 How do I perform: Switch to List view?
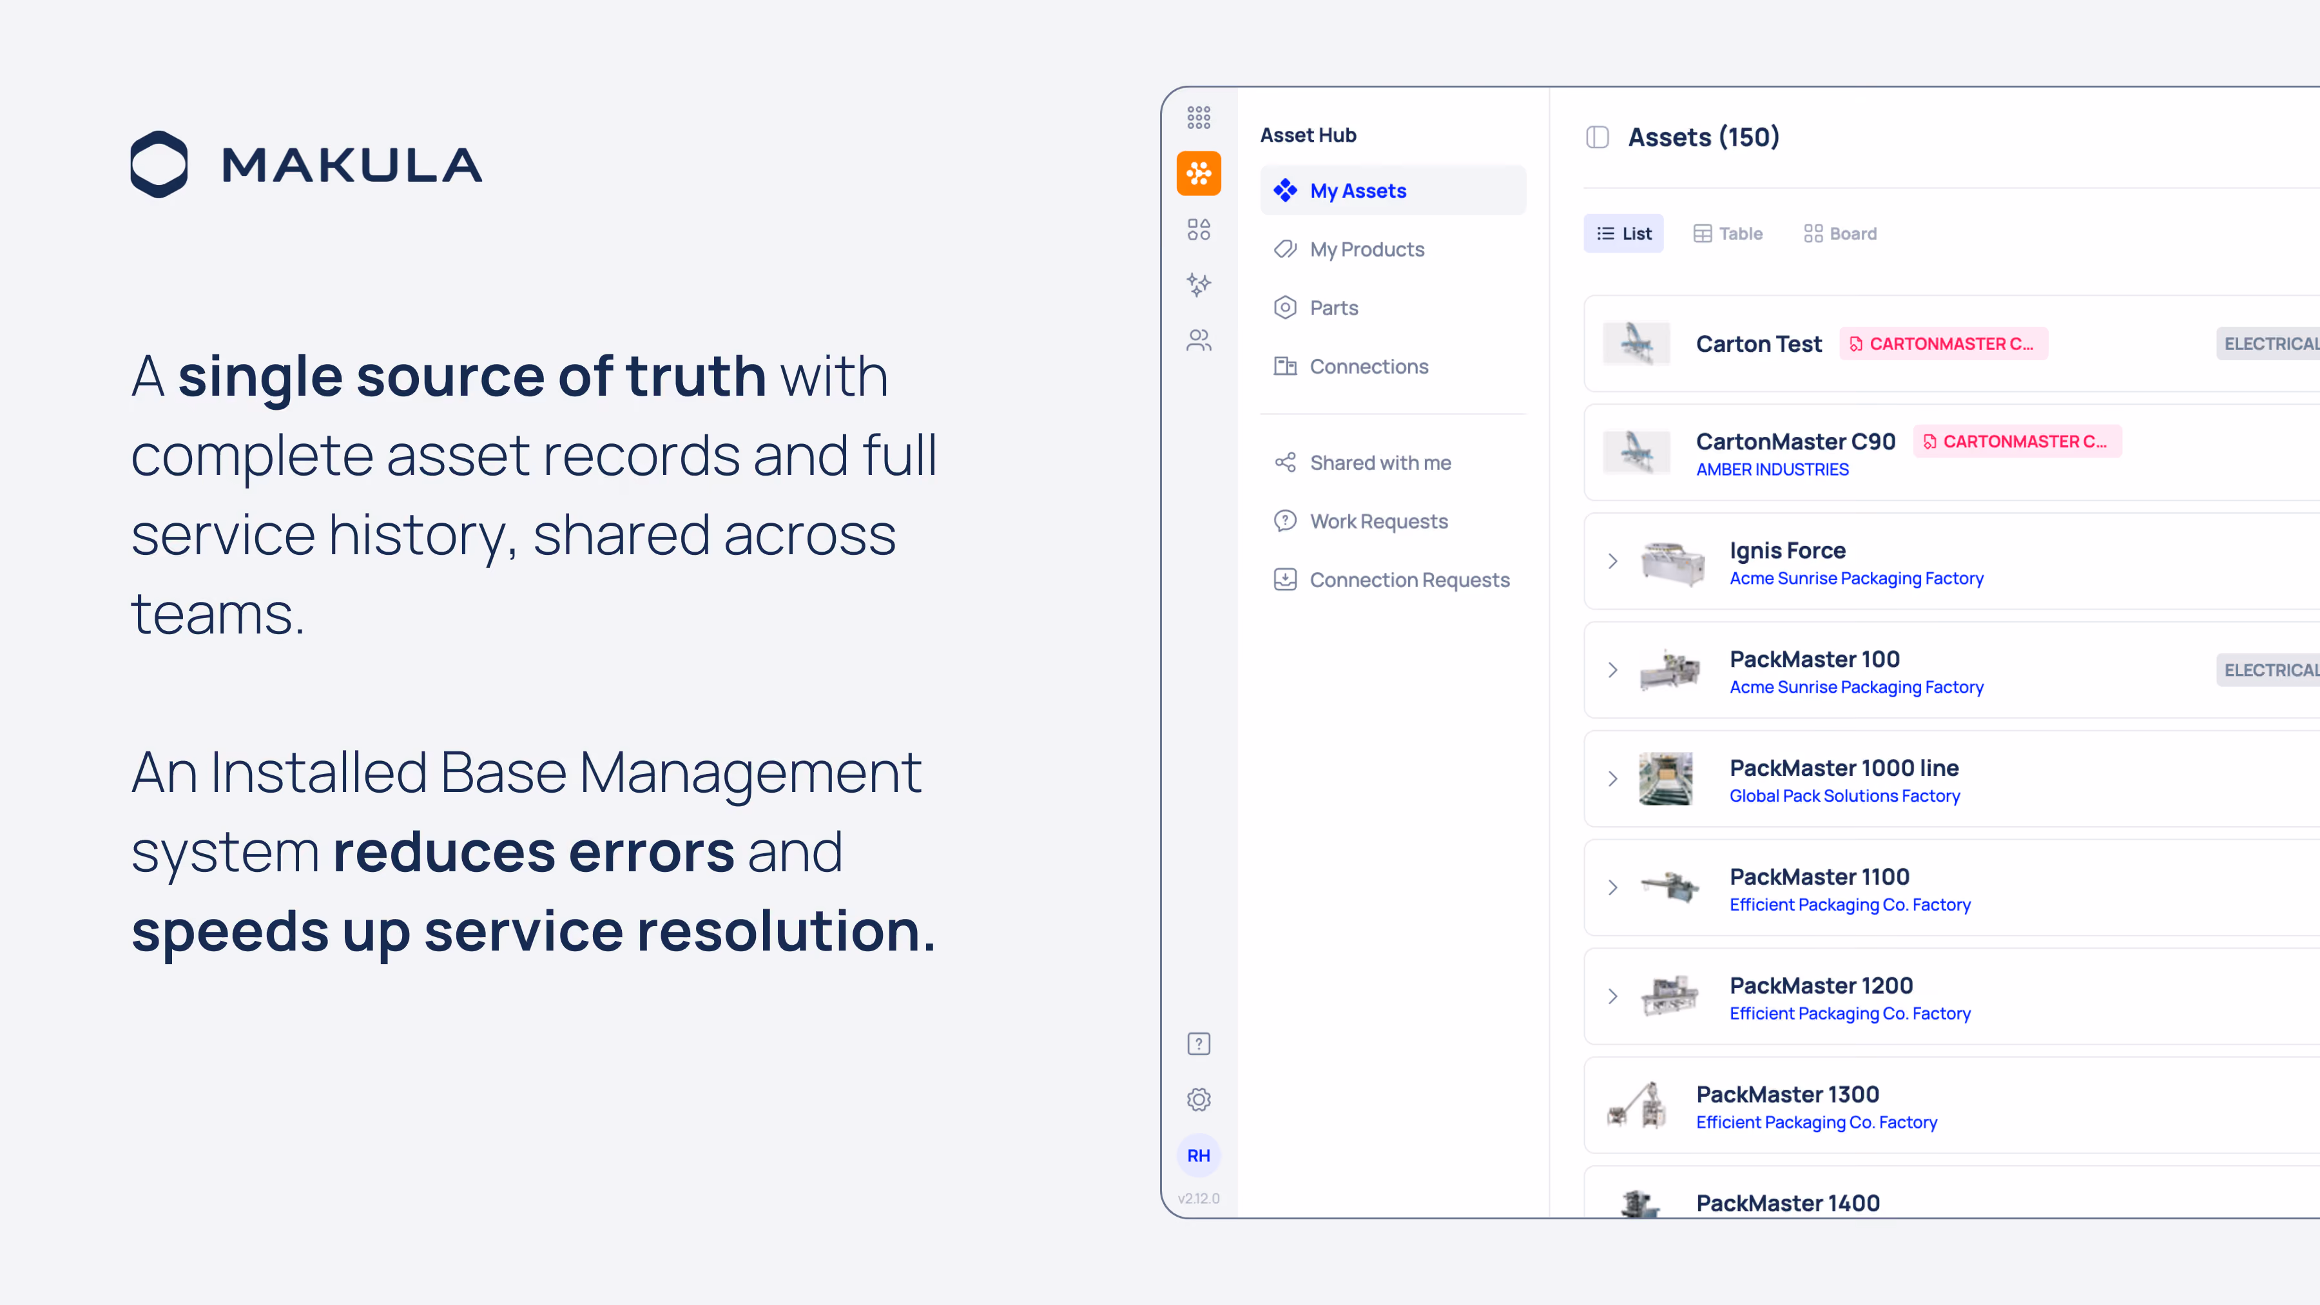[x=1624, y=234]
